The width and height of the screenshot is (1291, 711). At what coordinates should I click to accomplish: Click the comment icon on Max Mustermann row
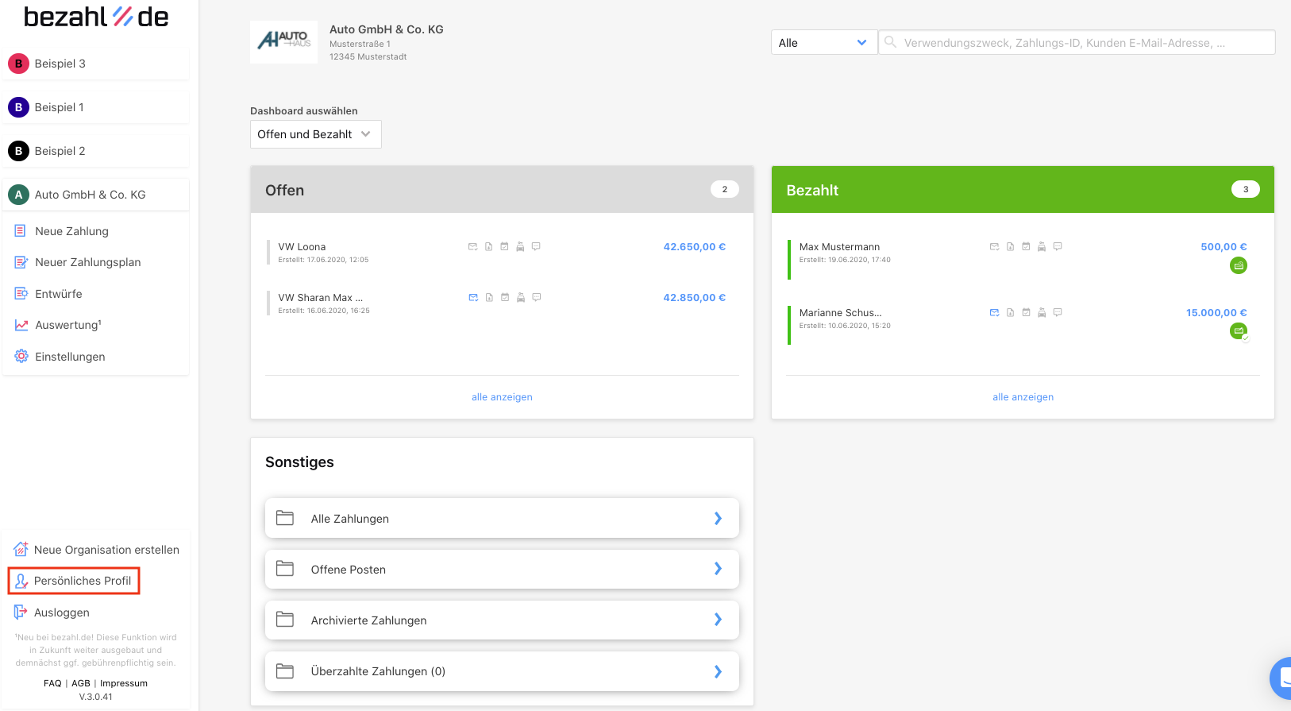[1058, 247]
